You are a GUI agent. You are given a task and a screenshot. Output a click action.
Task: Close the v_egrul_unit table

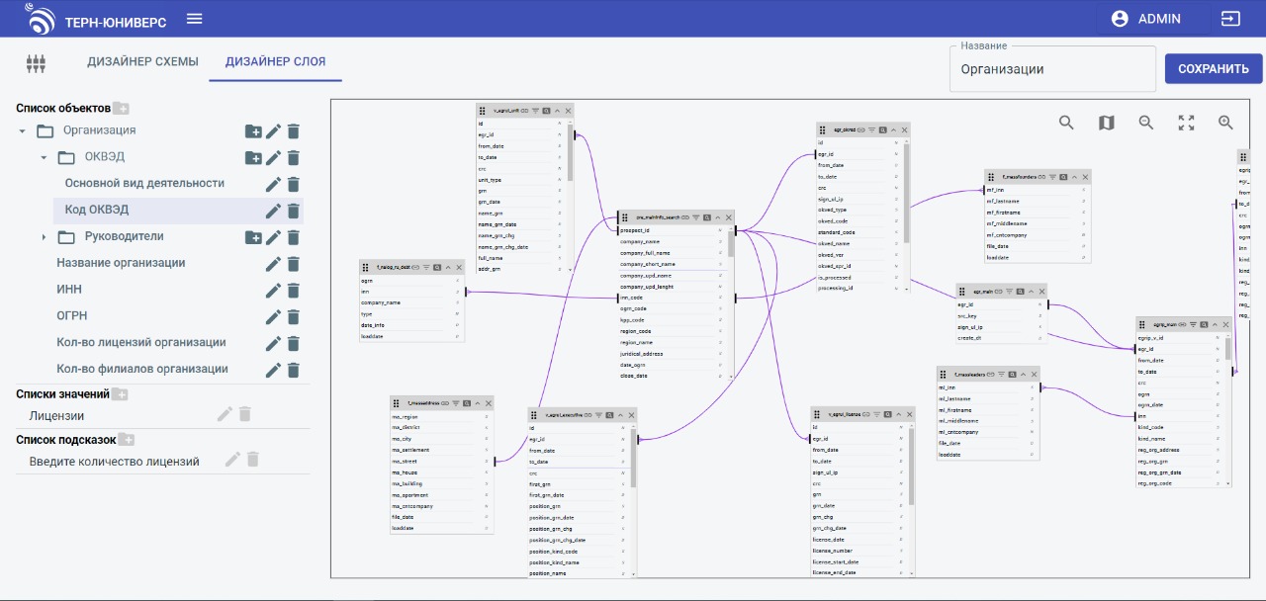pos(568,111)
